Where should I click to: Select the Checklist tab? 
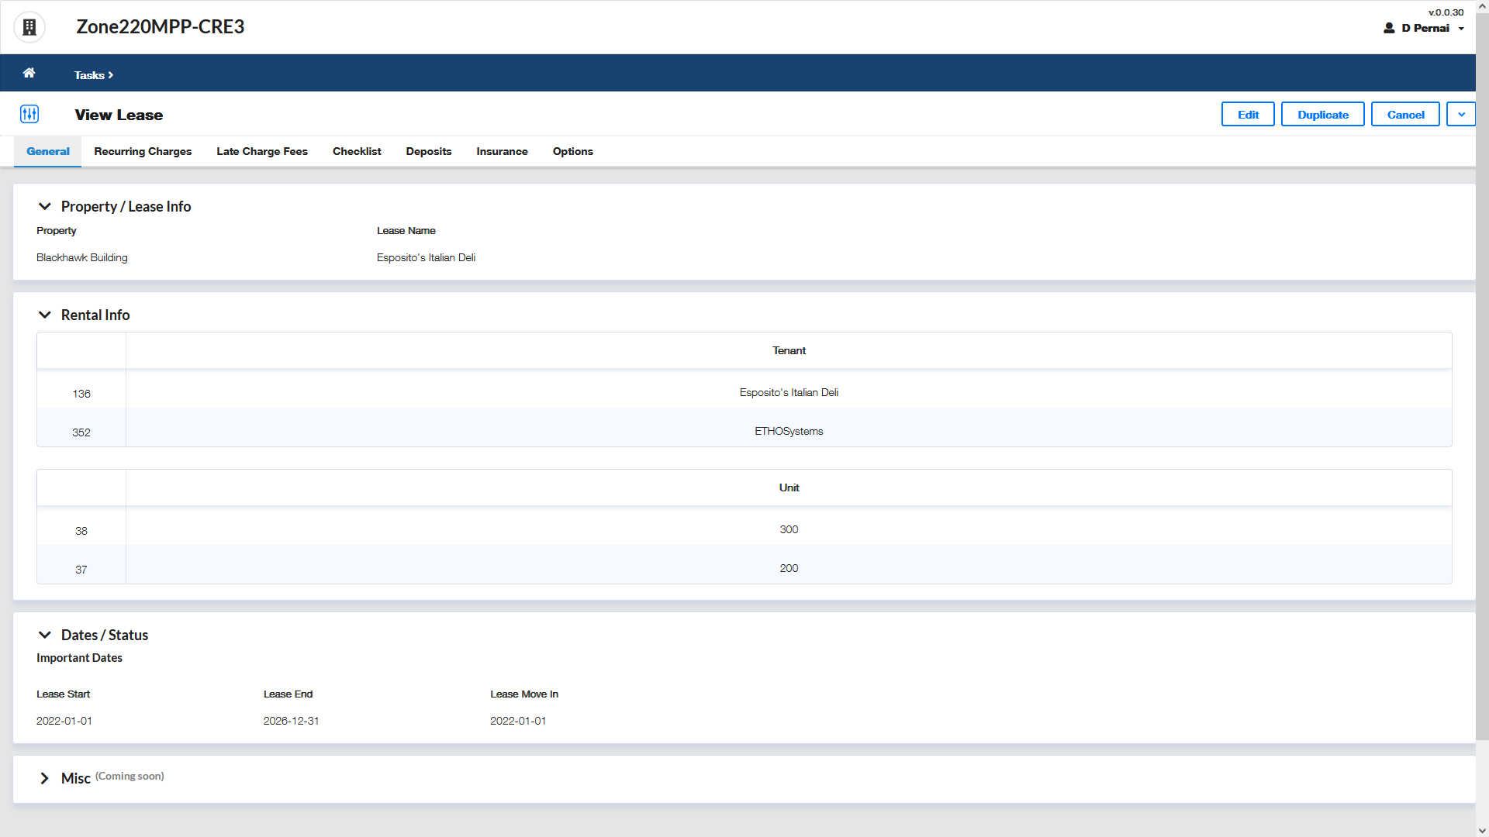(357, 151)
